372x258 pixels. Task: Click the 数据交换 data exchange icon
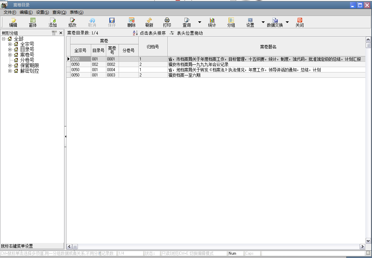click(x=275, y=20)
